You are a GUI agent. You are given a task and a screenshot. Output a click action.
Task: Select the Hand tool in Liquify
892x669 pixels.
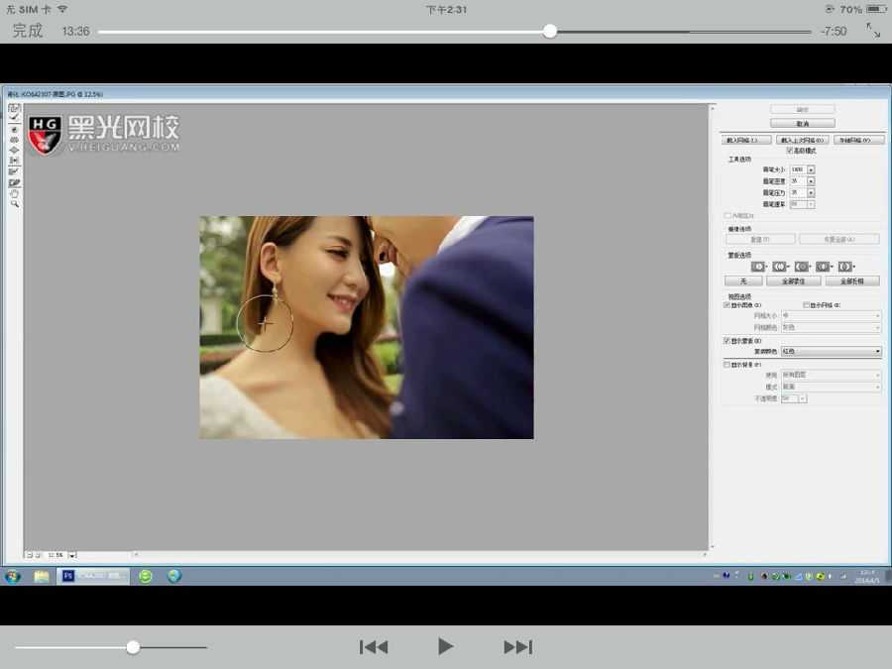[x=15, y=193]
